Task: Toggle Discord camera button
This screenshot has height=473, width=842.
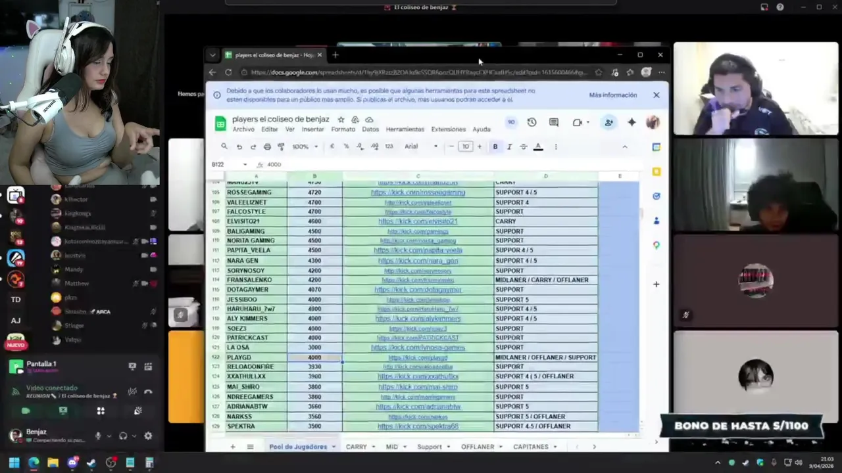Action: [26, 411]
